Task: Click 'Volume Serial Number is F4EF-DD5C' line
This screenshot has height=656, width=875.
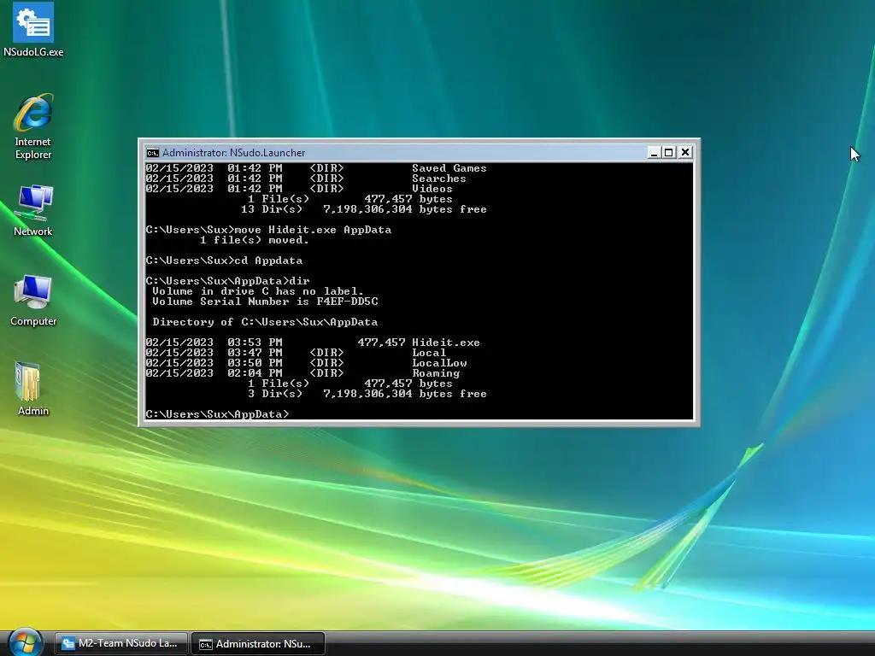Action: click(265, 302)
